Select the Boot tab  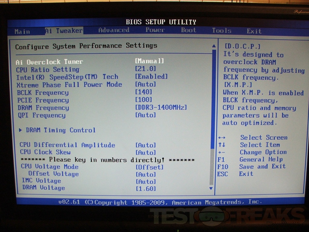(189, 30)
